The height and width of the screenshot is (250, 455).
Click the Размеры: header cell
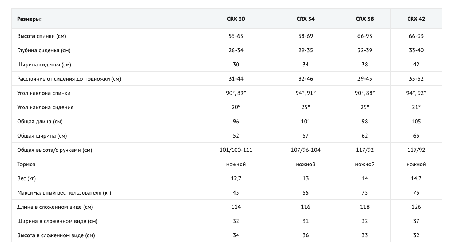30,19
